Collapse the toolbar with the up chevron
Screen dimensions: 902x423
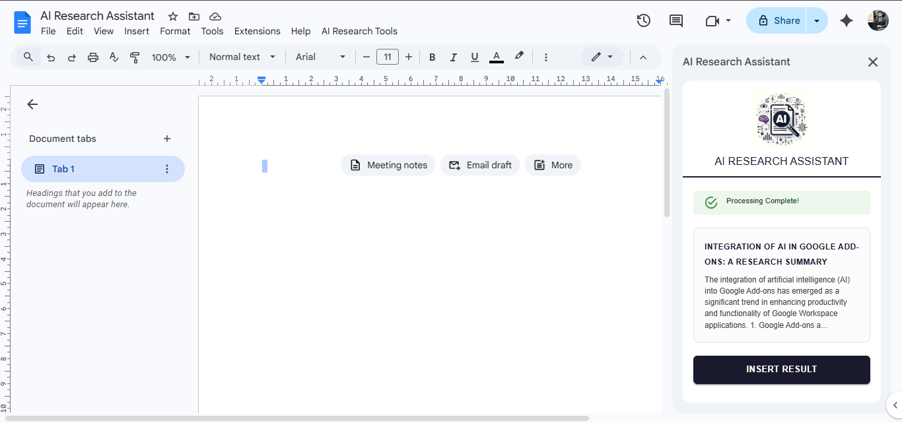point(643,57)
